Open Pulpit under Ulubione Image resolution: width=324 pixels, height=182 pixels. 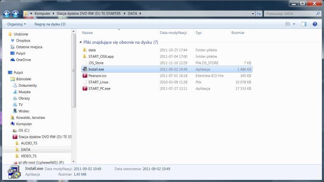(x=21, y=53)
